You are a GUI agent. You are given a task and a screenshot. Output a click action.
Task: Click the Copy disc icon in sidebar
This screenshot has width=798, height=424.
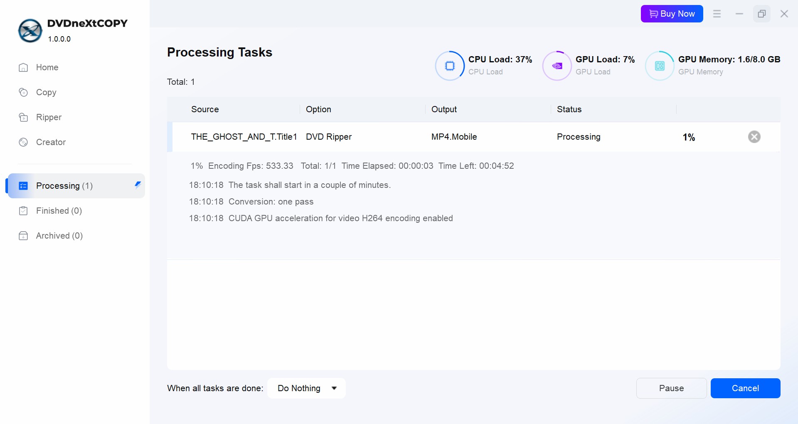(x=23, y=92)
